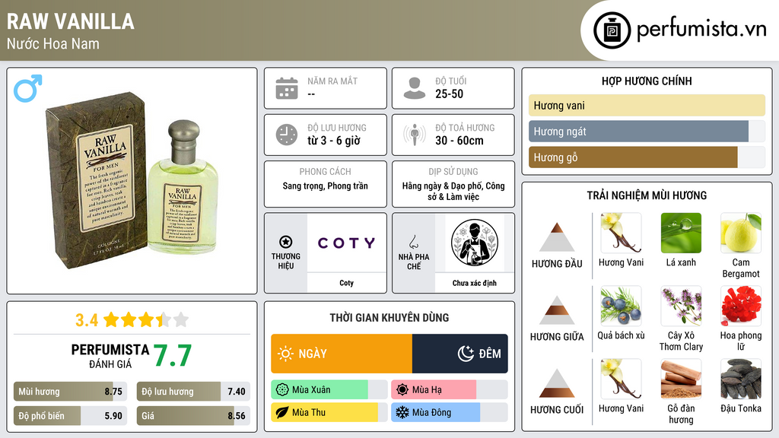Viewport: 779px width, 438px height.
Task: Click the clock icon beside Độ Lưu Hương
Action: click(287, 135)
